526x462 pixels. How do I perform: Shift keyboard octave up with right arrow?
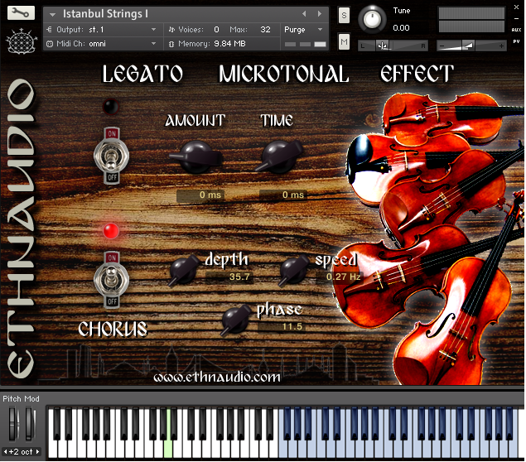[37, 451]
